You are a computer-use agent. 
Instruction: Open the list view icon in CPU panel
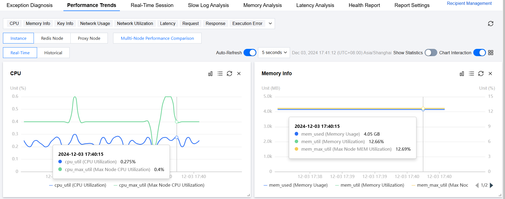(220, 74)
